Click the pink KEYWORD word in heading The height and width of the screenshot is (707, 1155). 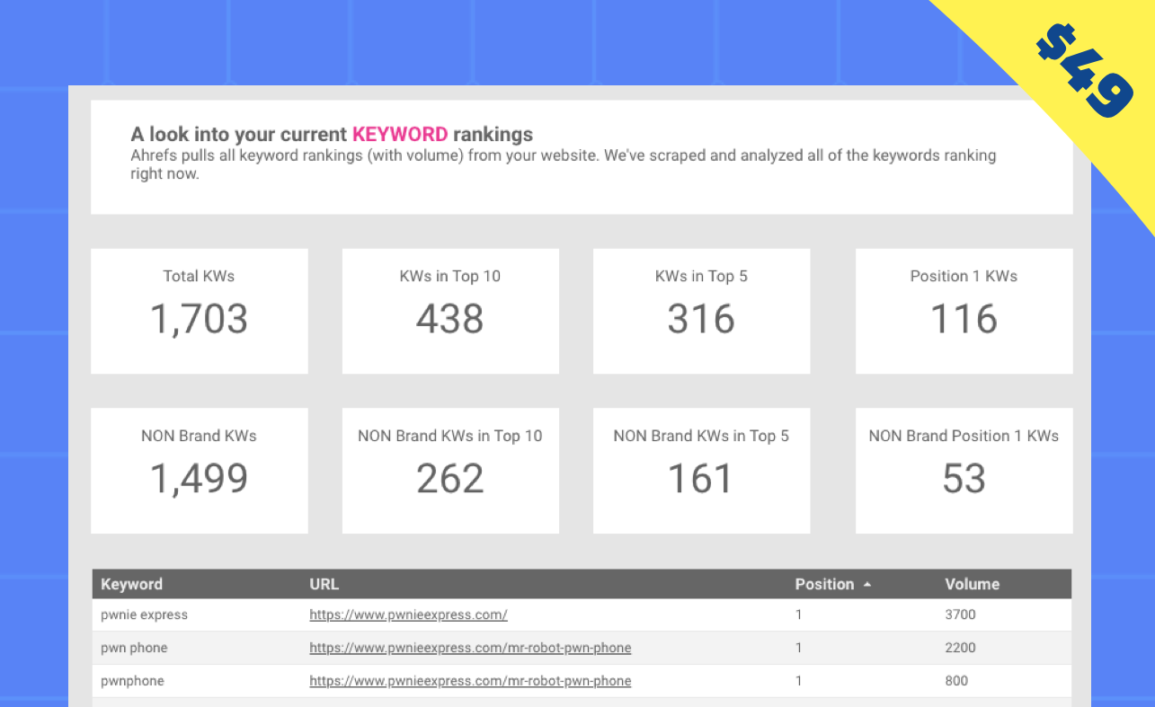click(x=399, y=135)
